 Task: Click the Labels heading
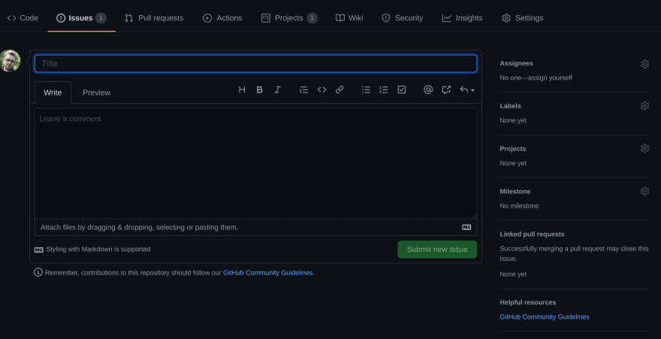[x=510, y=106]
